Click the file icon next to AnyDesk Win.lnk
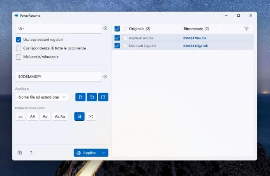 click(x=125, y=38)
